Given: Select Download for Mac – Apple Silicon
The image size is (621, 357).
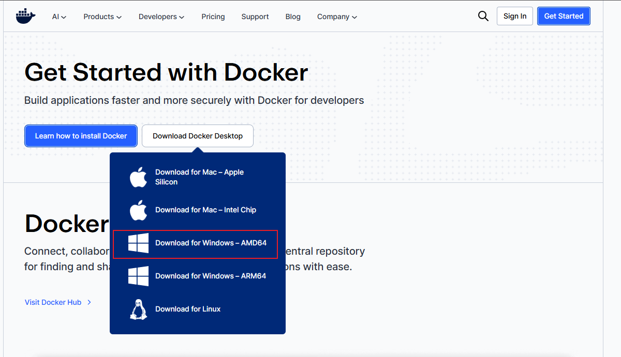Looking at the screenshot, I should pyautogui.click(x=198, y=177).
